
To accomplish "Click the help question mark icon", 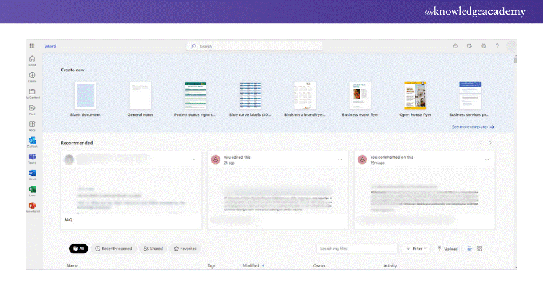I will point(497,46).
